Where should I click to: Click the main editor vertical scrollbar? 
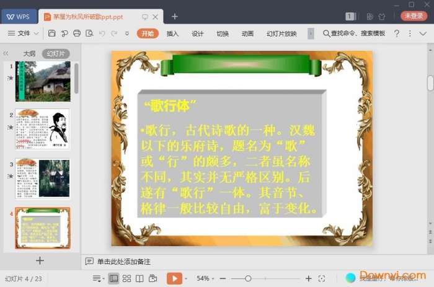[x=430, y=83]
